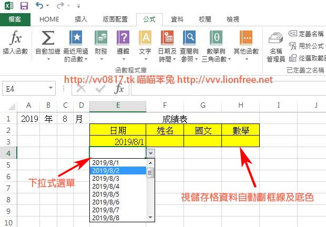Choose 2019/8/3 from dropdown list
Image resolution: width=326 pixels, height=227 pixels.
pyautogui.click(x=118, y=179)
